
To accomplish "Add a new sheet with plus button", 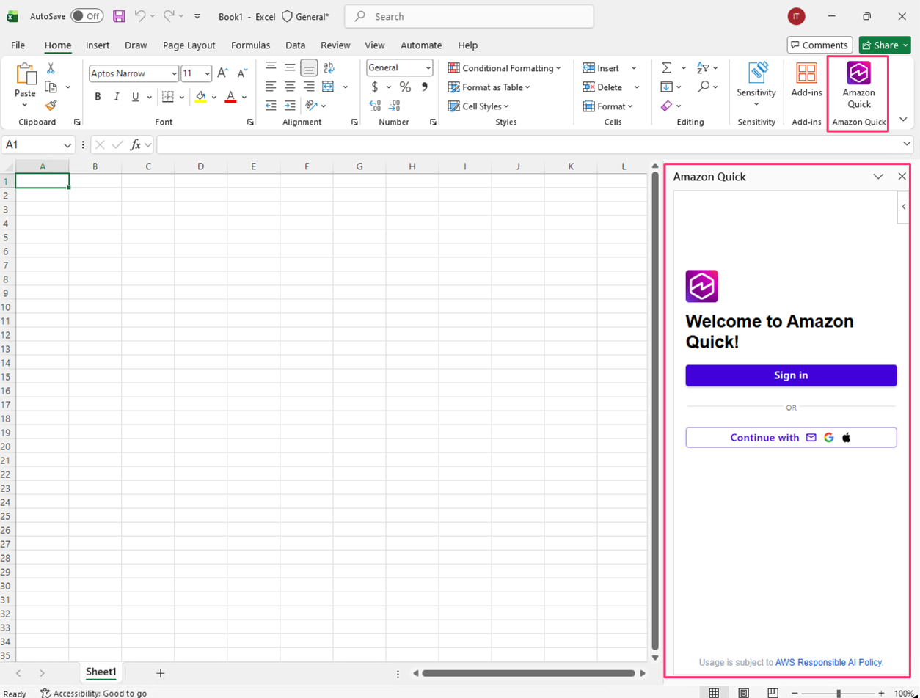I will (160, 672).
